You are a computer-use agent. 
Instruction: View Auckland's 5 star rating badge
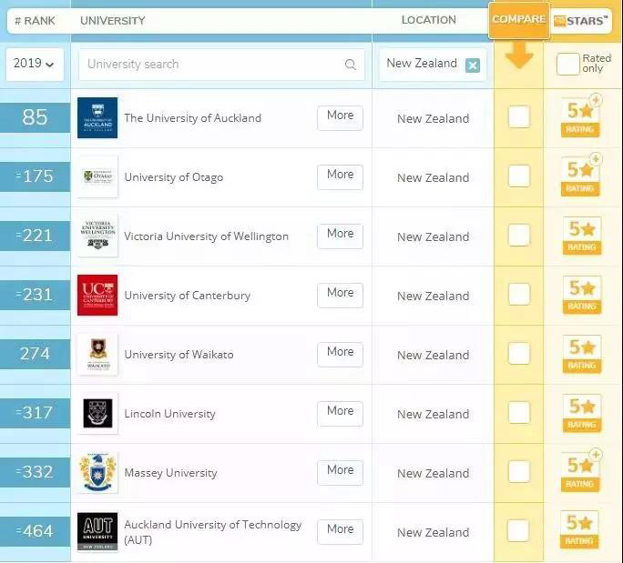(580, 116)
